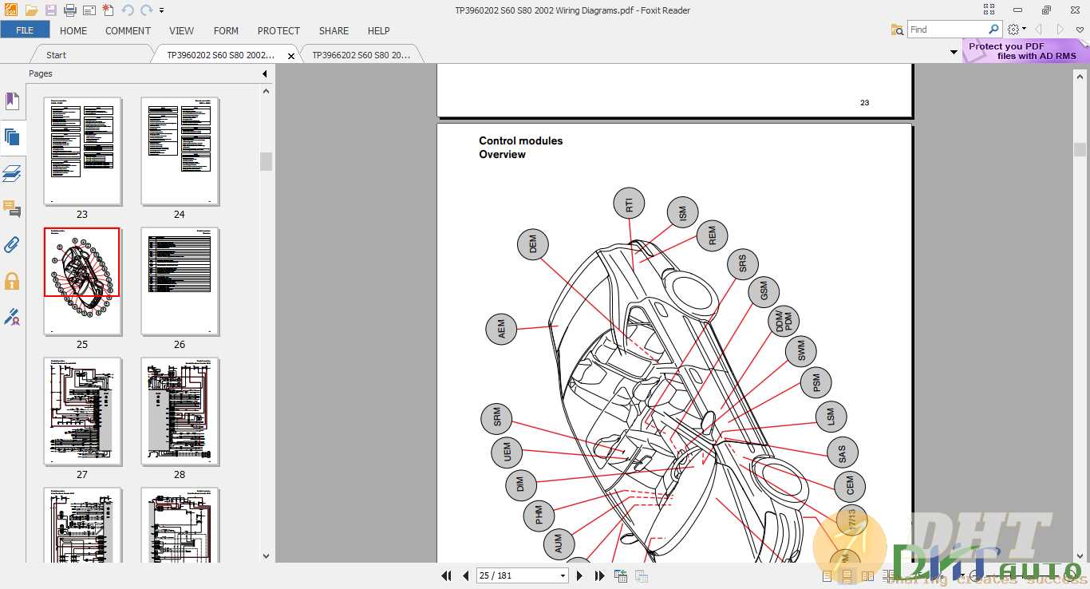This screenshot has width=1090, height=589.
Task: Switch to the HELP ribbon tab
Action: coord(378,30)
